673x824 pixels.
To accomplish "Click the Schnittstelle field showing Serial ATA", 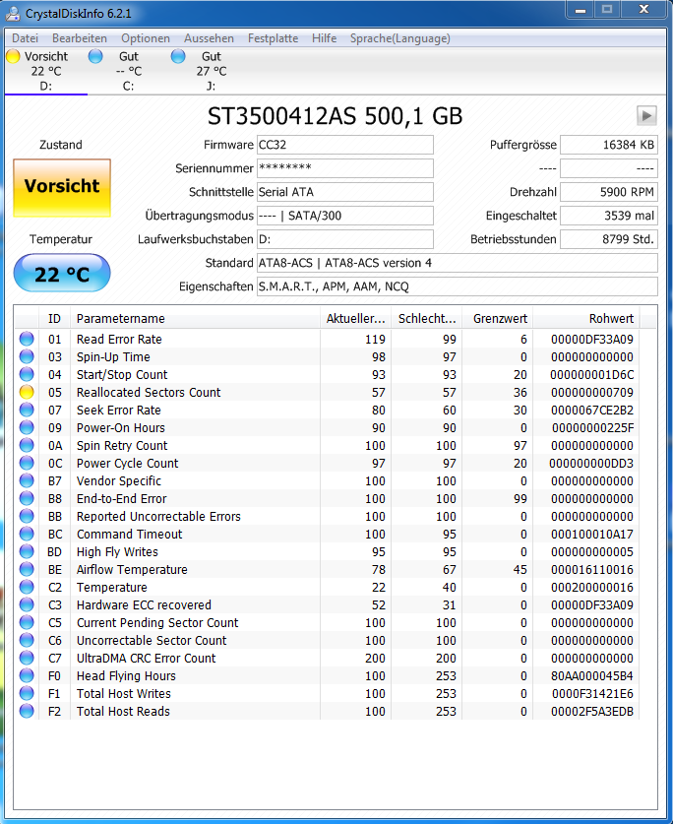I will tap(345, 192).
